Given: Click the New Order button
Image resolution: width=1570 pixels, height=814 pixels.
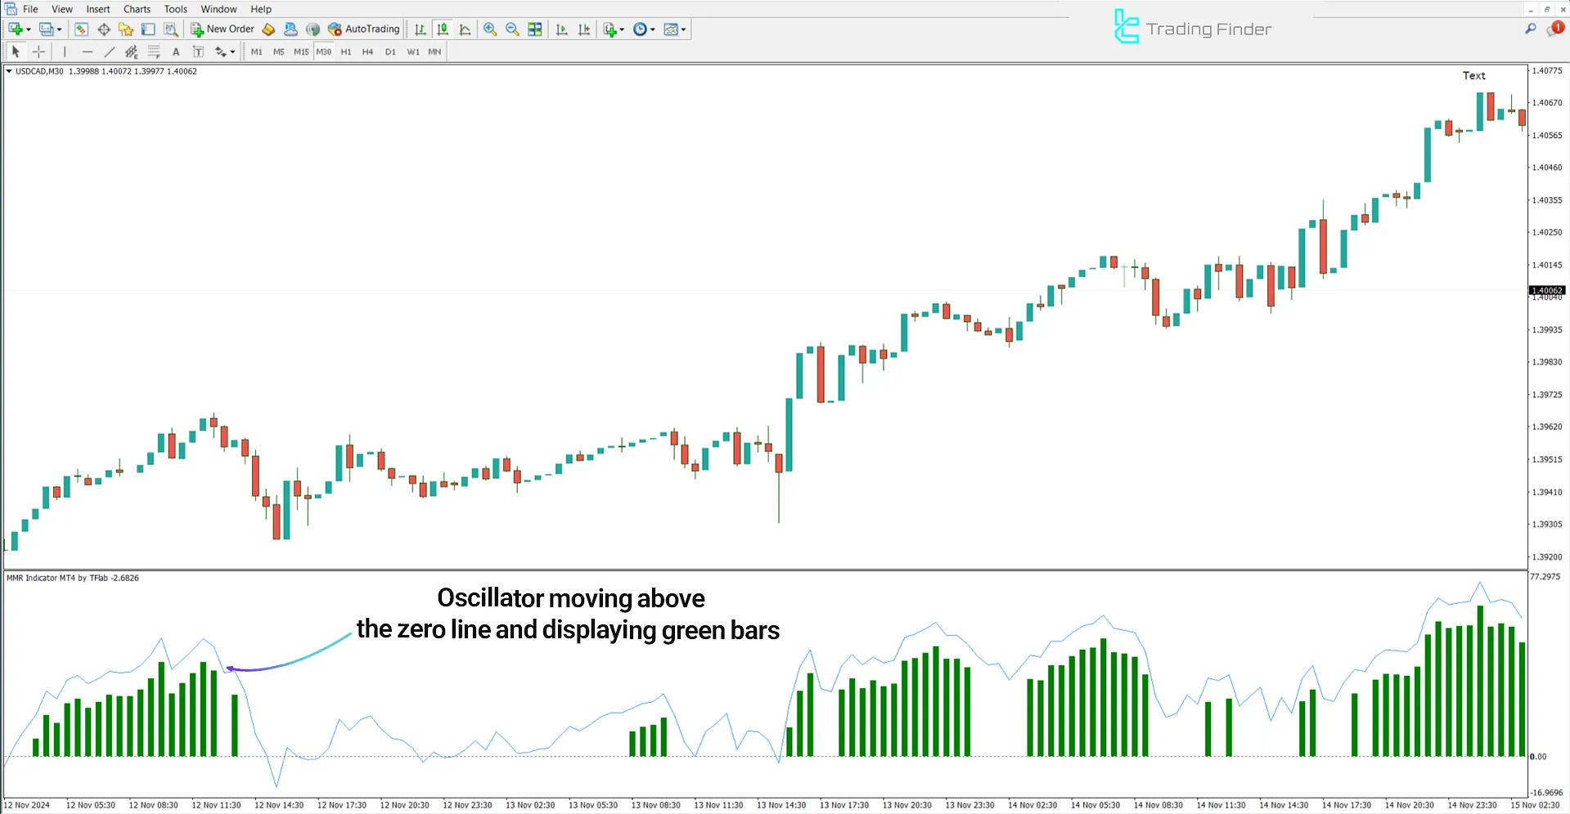Looking at the screenshot, I should coord(221,29).
